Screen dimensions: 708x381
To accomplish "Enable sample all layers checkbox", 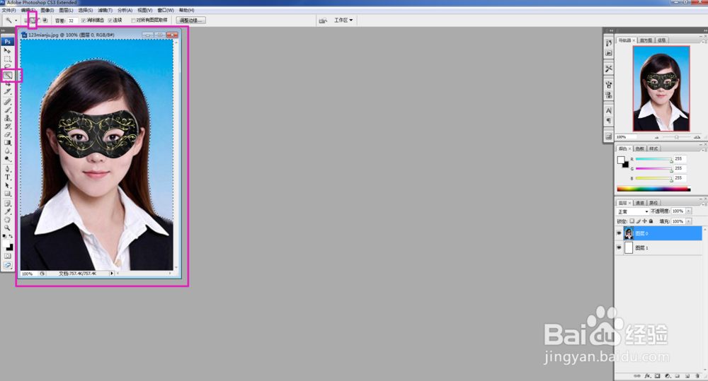I will point(133,20).
